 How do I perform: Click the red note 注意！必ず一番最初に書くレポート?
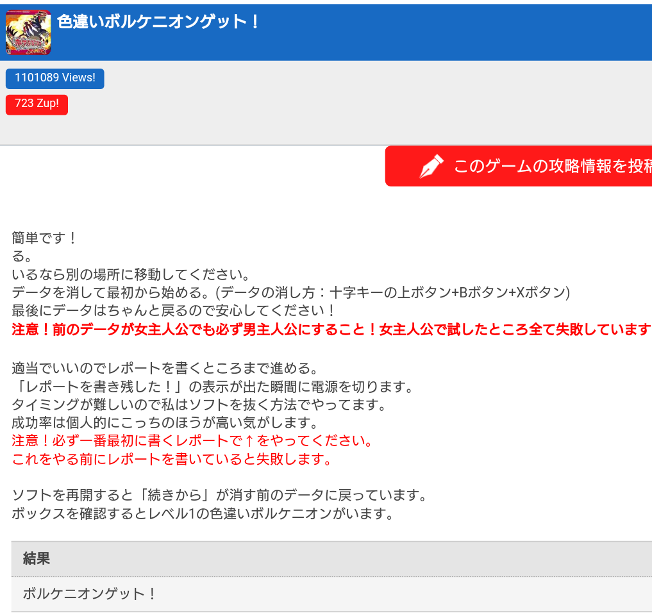point(192,442)
